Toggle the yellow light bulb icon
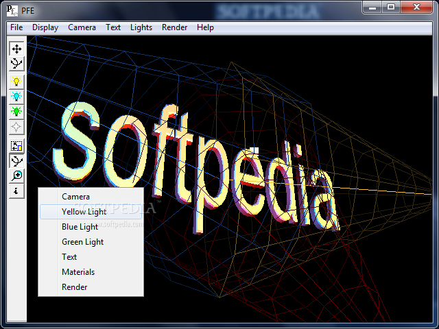Viewport: 439px width, 329px height. pyautogui.click(x=16, y=82)
